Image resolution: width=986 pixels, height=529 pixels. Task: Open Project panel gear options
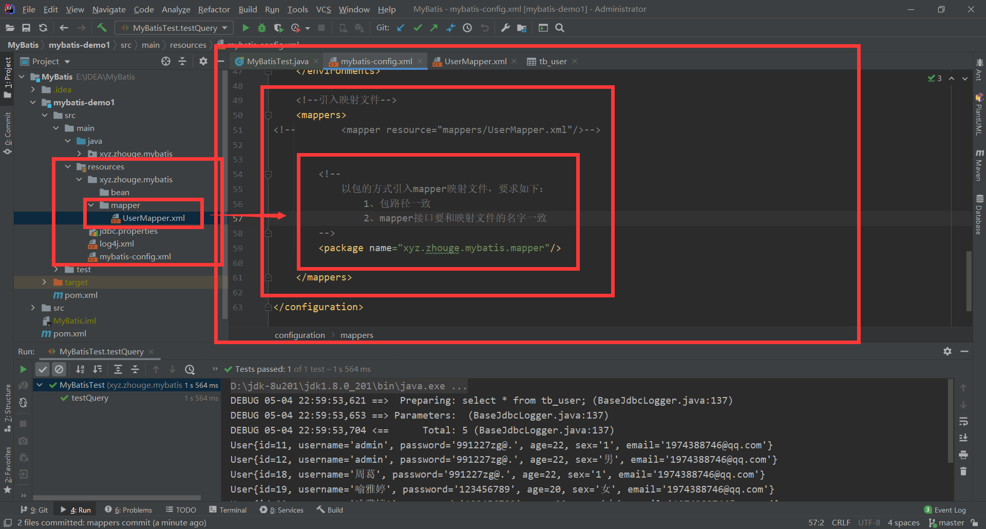pyautogui.click(x=203, y=61)
